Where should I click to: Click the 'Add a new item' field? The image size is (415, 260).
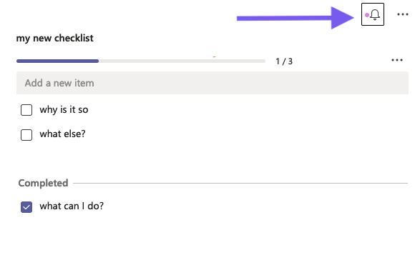tap(213, 83)
